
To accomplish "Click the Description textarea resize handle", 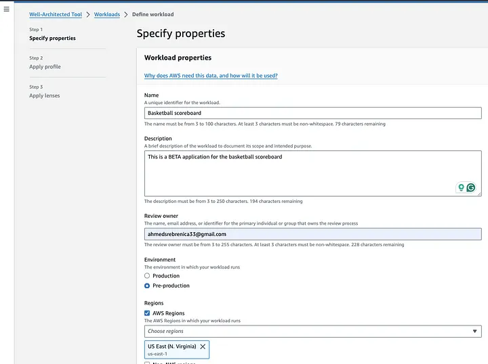I will click(479, 194).
